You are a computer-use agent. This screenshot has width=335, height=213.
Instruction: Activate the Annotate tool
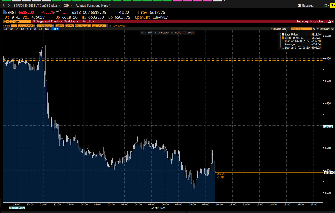(x=161, y=33)
